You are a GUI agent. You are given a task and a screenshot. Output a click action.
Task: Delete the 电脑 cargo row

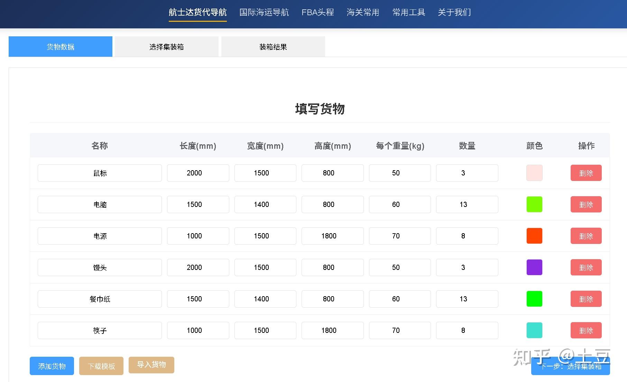point(586,204)
